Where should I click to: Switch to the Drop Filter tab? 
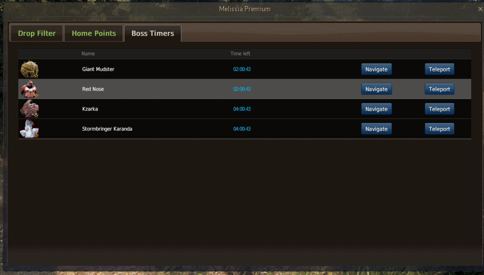click(x=37, y=33)
